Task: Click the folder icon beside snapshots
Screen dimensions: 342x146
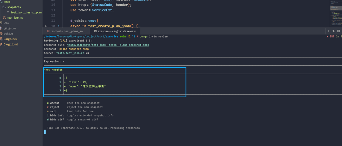Action: (x=4, y=7)
